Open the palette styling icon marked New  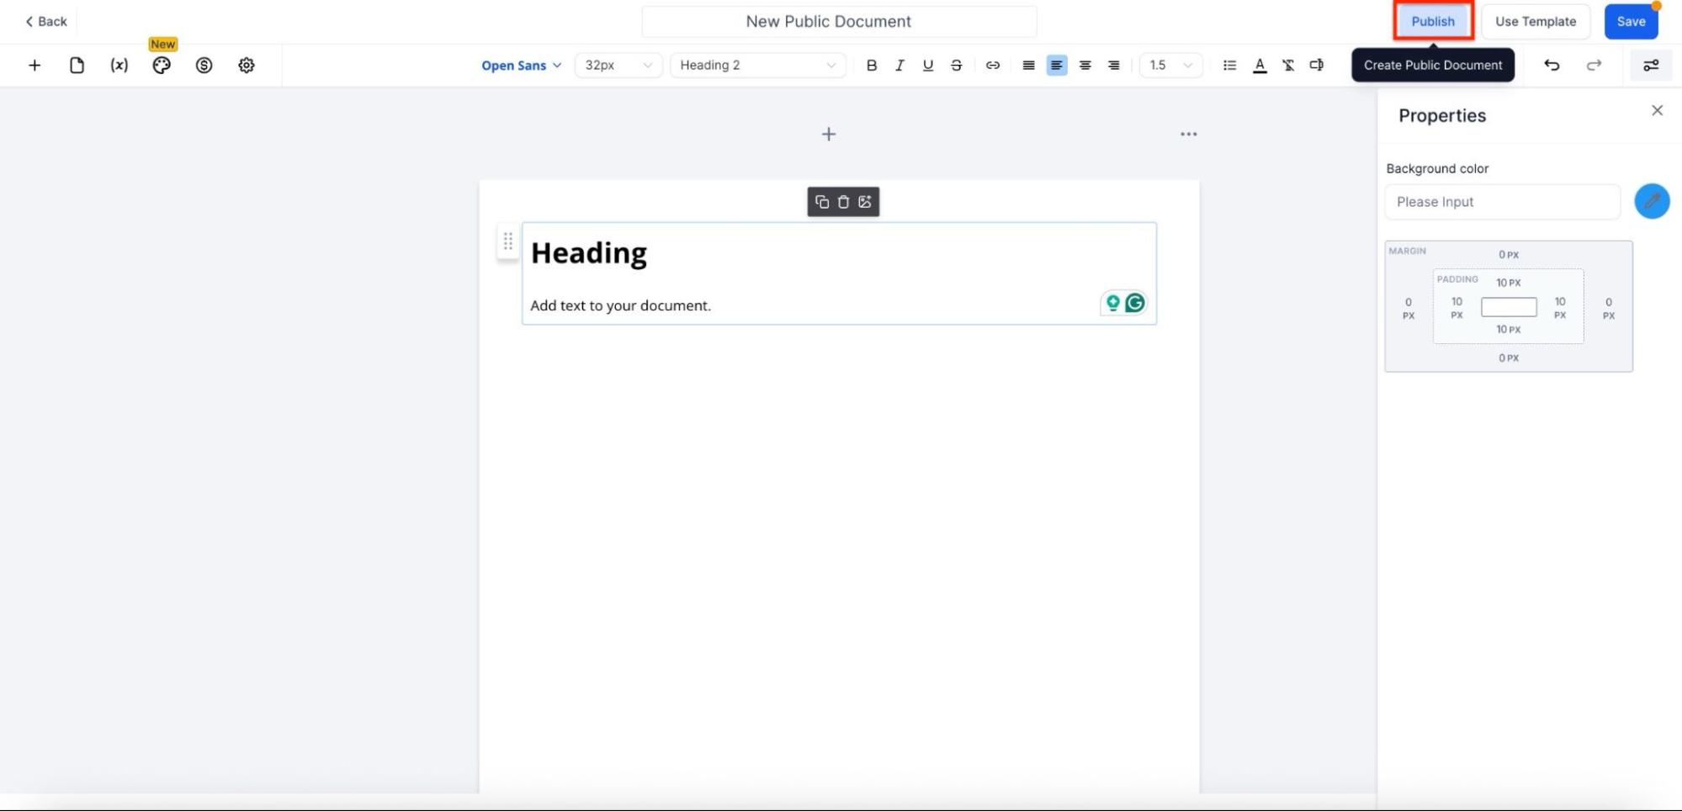(x=162, y=66)
